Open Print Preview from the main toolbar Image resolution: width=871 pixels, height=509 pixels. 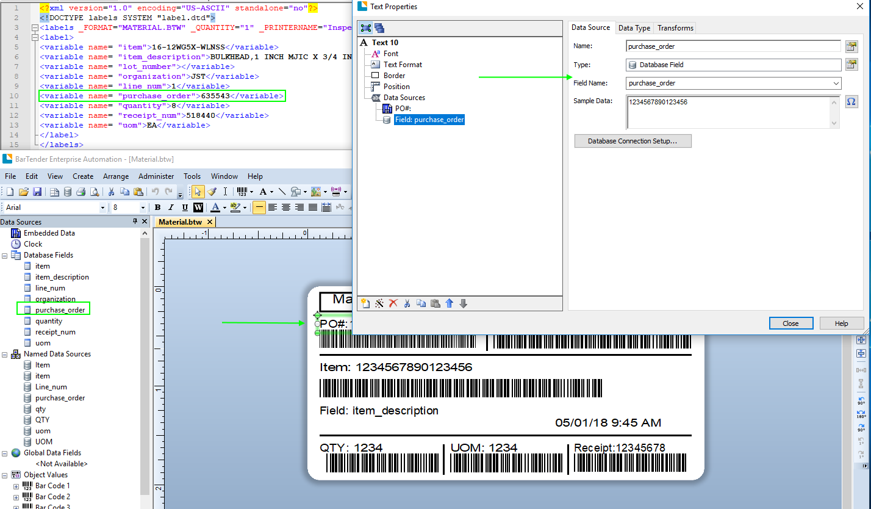point(95,192)
